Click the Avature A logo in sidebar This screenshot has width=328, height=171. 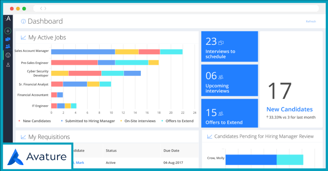coord(8,19)
